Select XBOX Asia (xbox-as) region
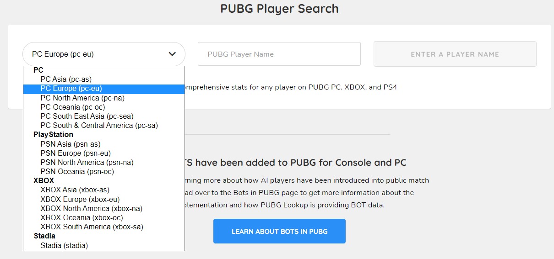 [75, 190]
